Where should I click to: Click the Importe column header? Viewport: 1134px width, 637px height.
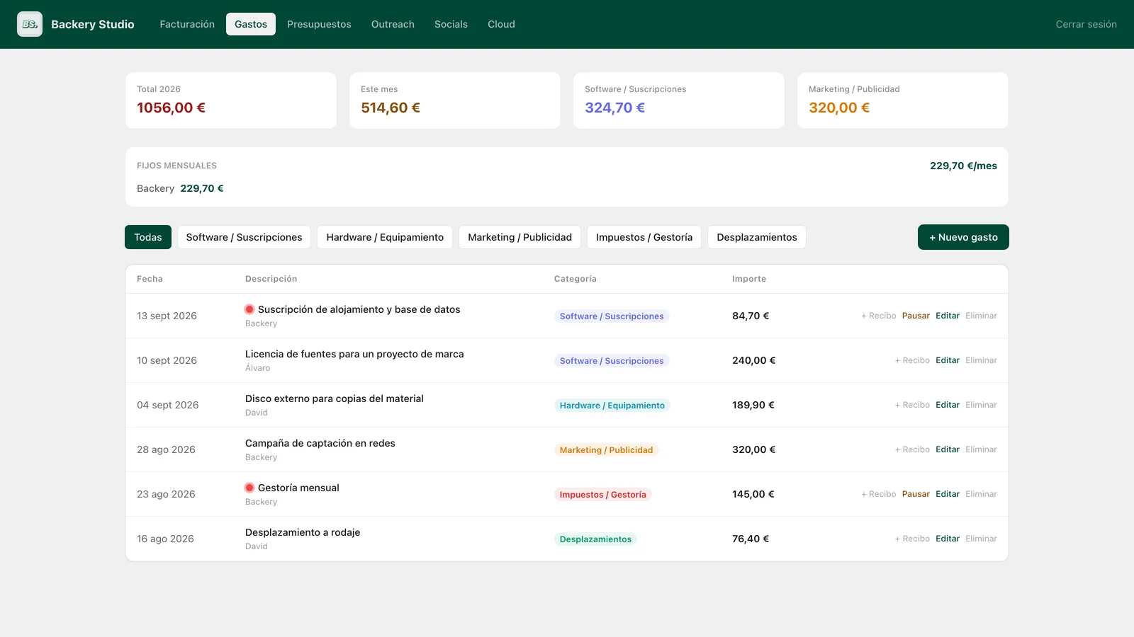749,279
